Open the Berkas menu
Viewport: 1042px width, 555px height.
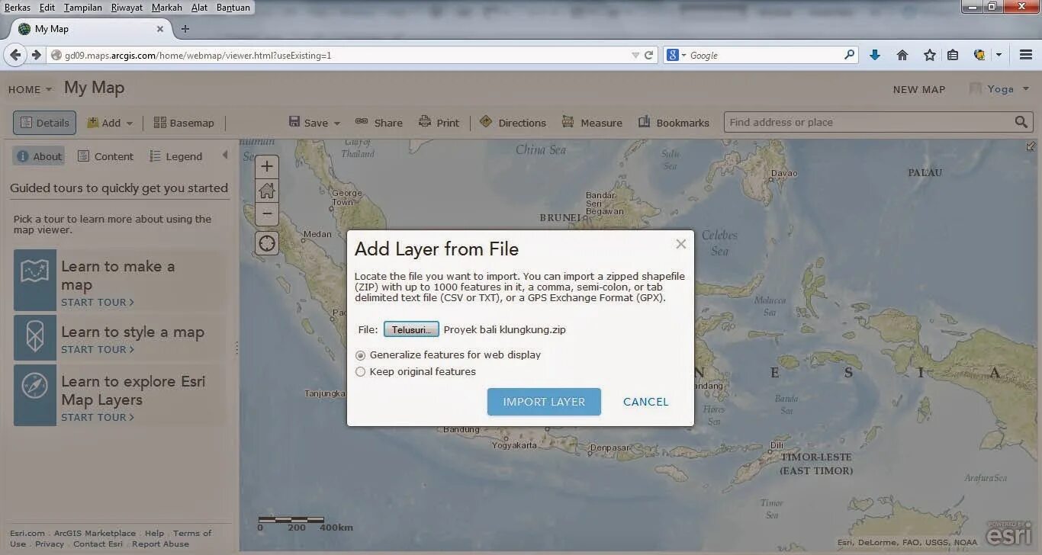pyautogui.click(x=18, y=8)
